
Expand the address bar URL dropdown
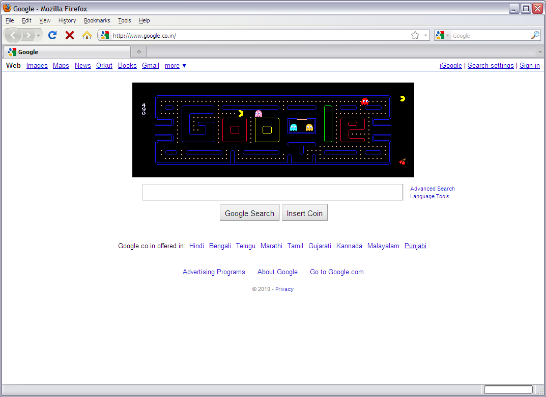click(x=425, y=35)
